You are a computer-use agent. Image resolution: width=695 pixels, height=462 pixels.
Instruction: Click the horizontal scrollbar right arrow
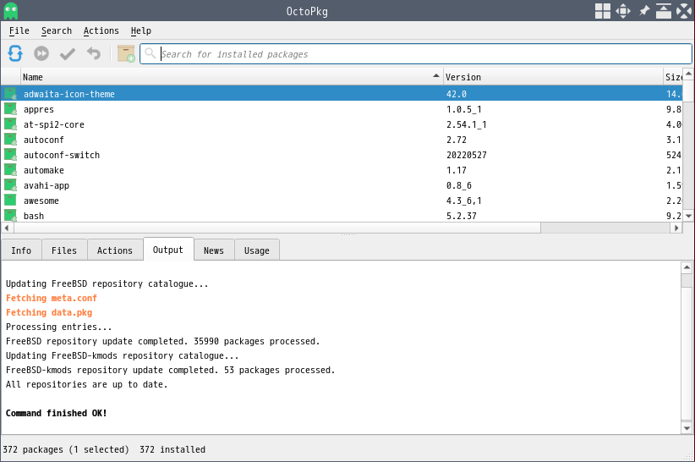[676, 228]
